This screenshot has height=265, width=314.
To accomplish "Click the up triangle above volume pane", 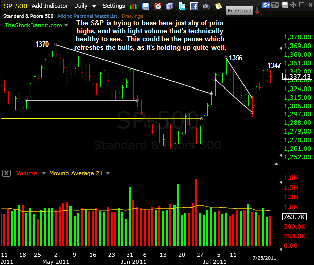I will tap(276, 164).
